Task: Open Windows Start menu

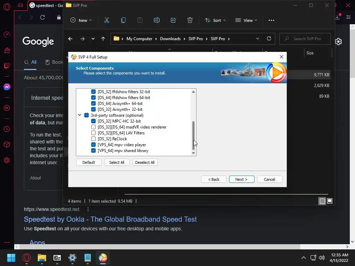Action: [x=11, y=258]
